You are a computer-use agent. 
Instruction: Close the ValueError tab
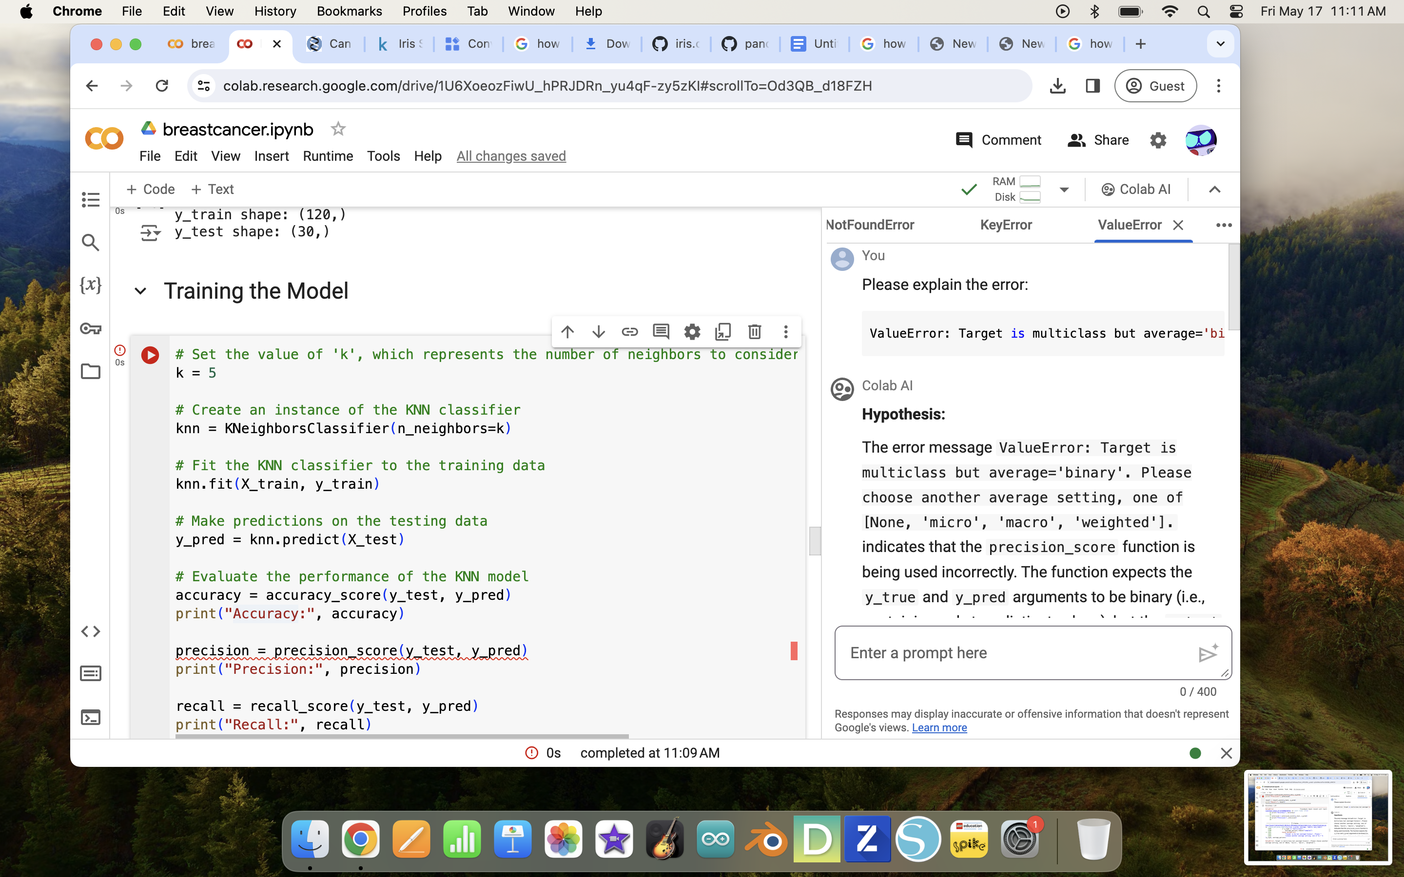[x=1178, y=225]
